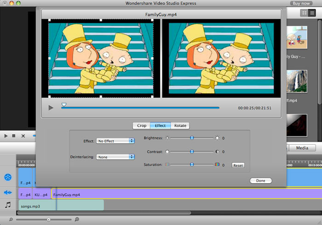This screenshot has width=322, height=225.
Task: Select the KU...p4 clip on the audio track
Action: click(42, 194)
